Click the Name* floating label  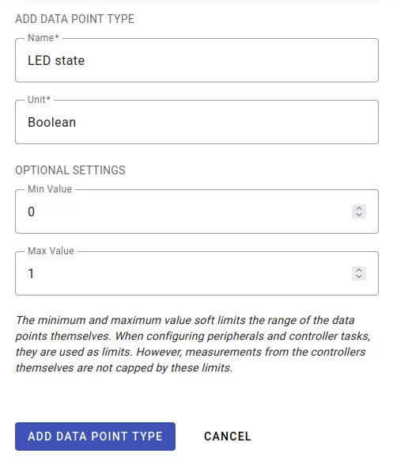[43, 38]
